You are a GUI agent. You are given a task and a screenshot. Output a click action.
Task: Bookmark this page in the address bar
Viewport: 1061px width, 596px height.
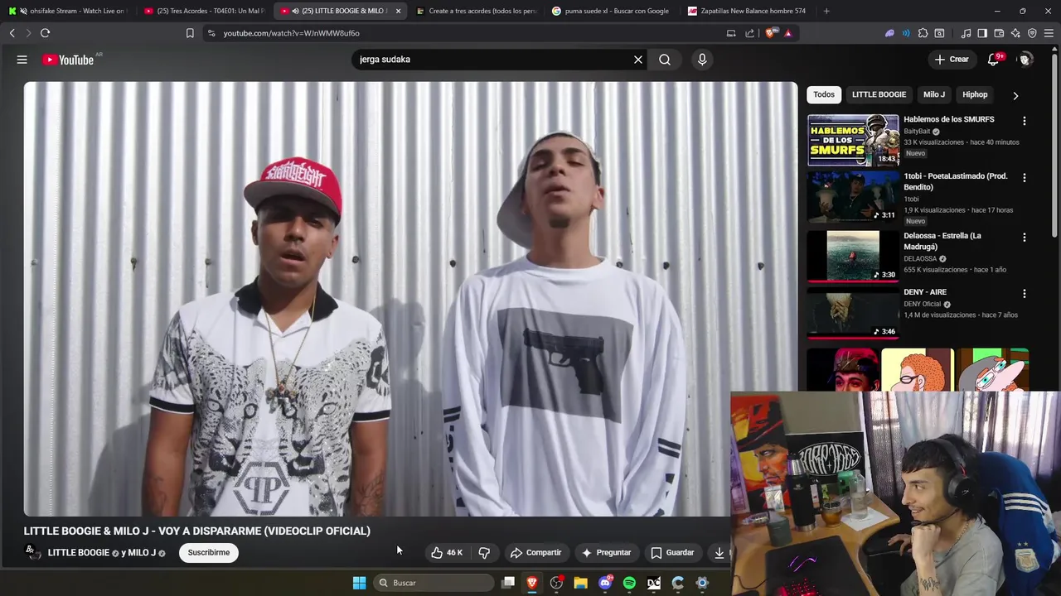[190, 33]
